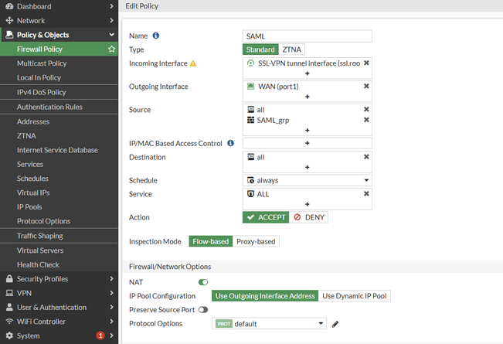The height and width of the screenshot is (344, 503).
Task: Select Proxy-based inspection mode
Action: [256, 242]
